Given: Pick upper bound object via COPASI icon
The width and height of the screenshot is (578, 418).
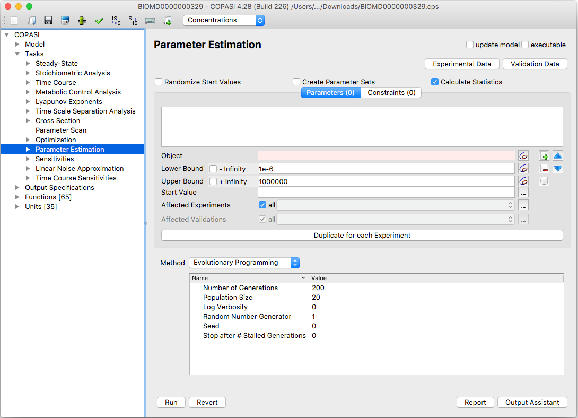Looking at the screenshot, I should [x=523, y=181].
